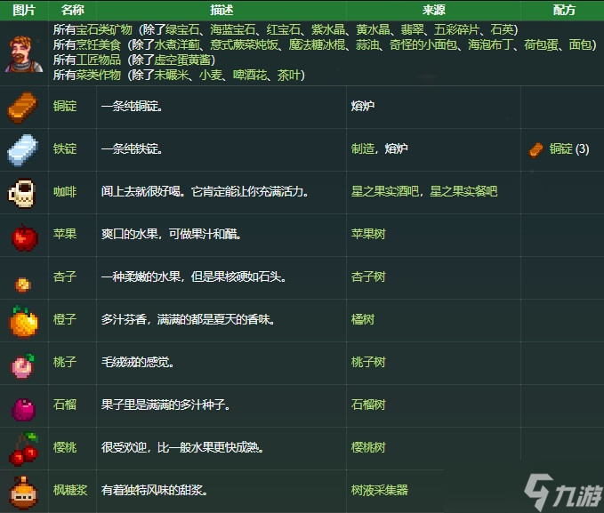Open the 石英 exception link
Viewport: 604px width, 513px height.
coord(502,29)
